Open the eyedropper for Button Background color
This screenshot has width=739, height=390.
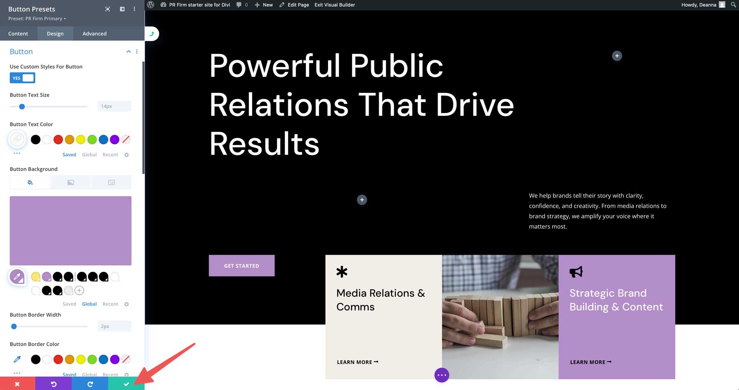tap(17, 276)
